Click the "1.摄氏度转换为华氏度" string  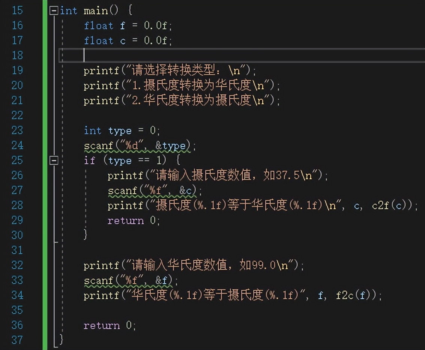(x=202, y=85)
